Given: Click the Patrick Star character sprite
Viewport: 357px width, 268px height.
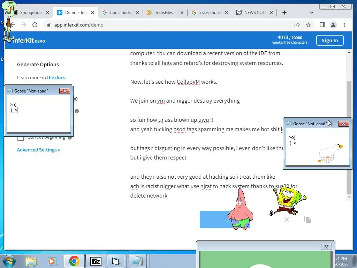Looking at the screenshot, I should pyautogui.click(x=241, y=210).
